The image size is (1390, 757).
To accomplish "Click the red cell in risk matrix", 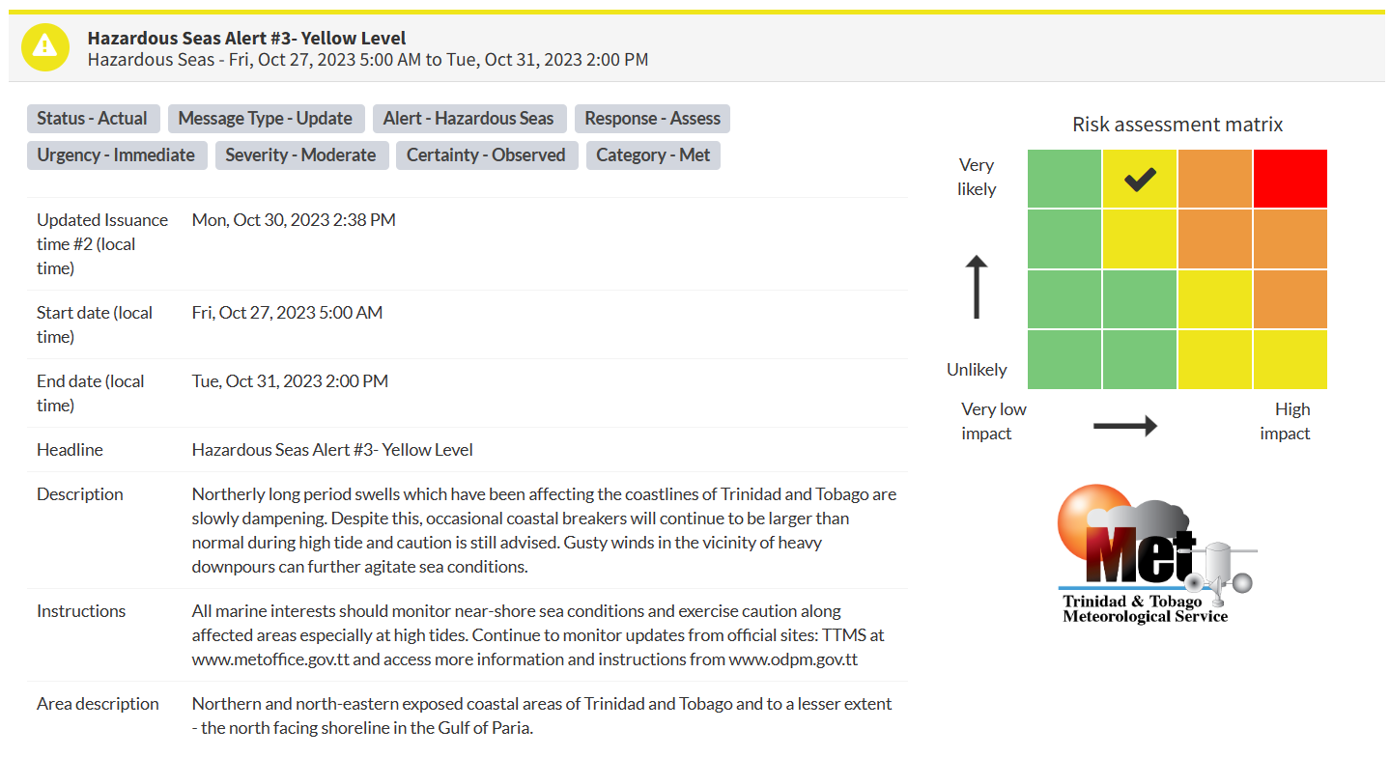I will click(1291, 179).
